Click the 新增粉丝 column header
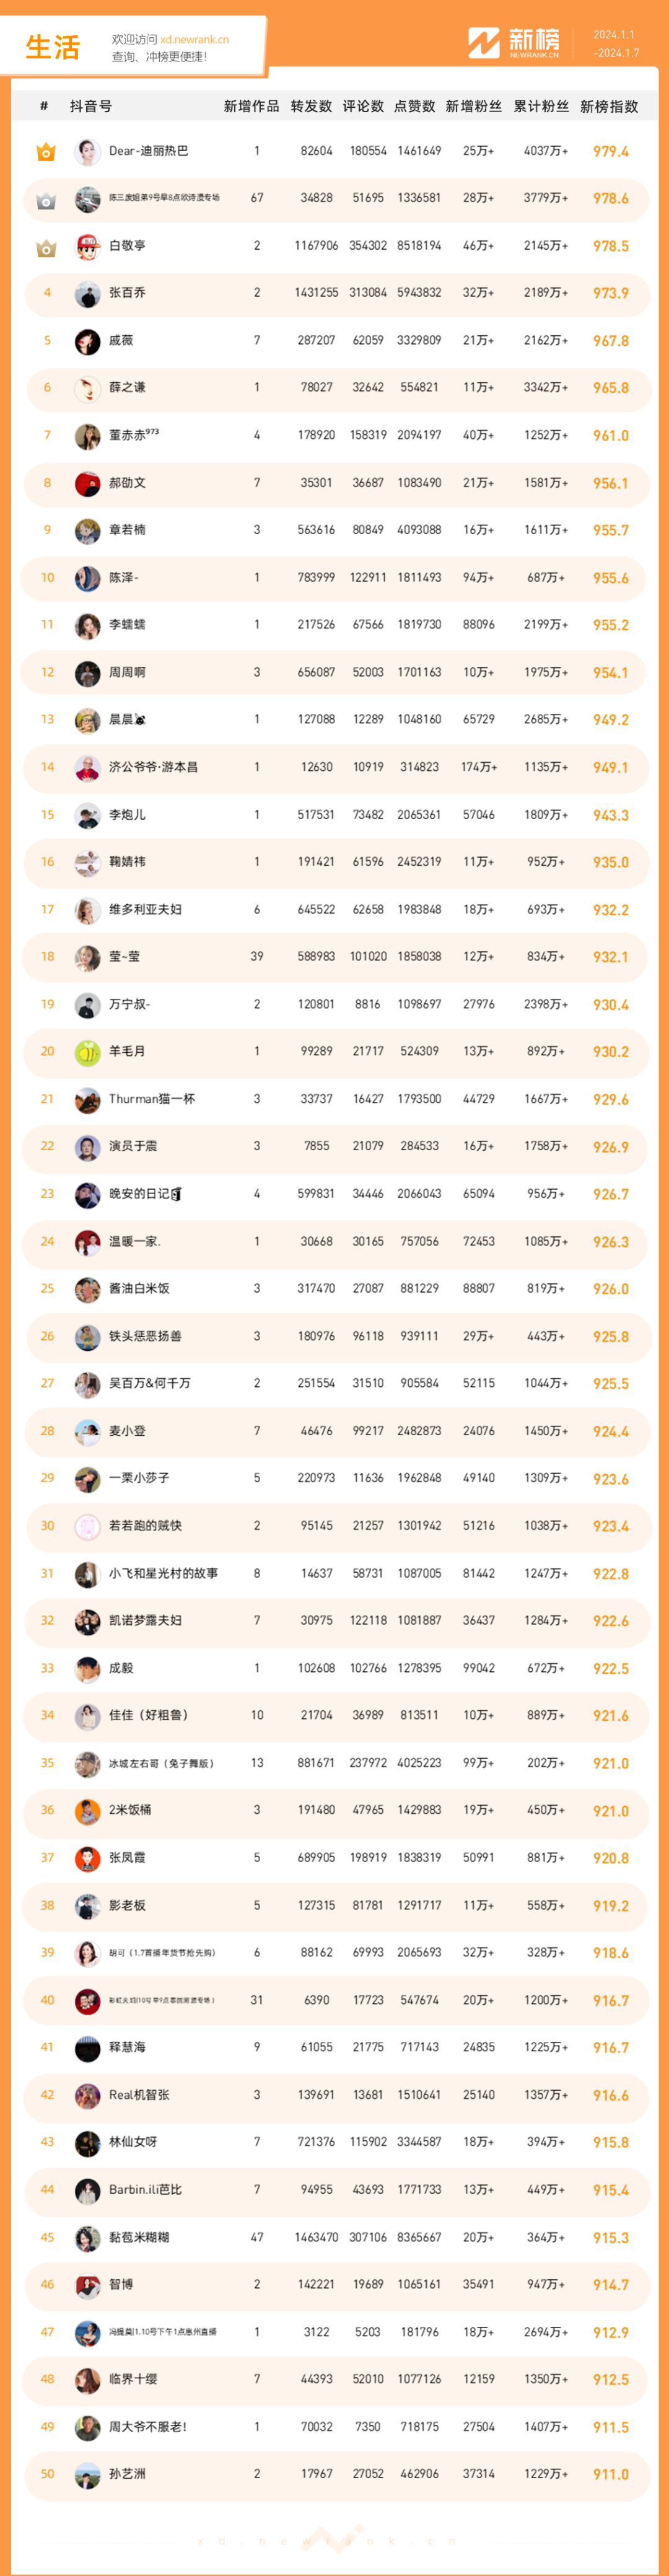The height and width of the screenshot is (2576, 669). pyautogui.click(x=473, y=106)
